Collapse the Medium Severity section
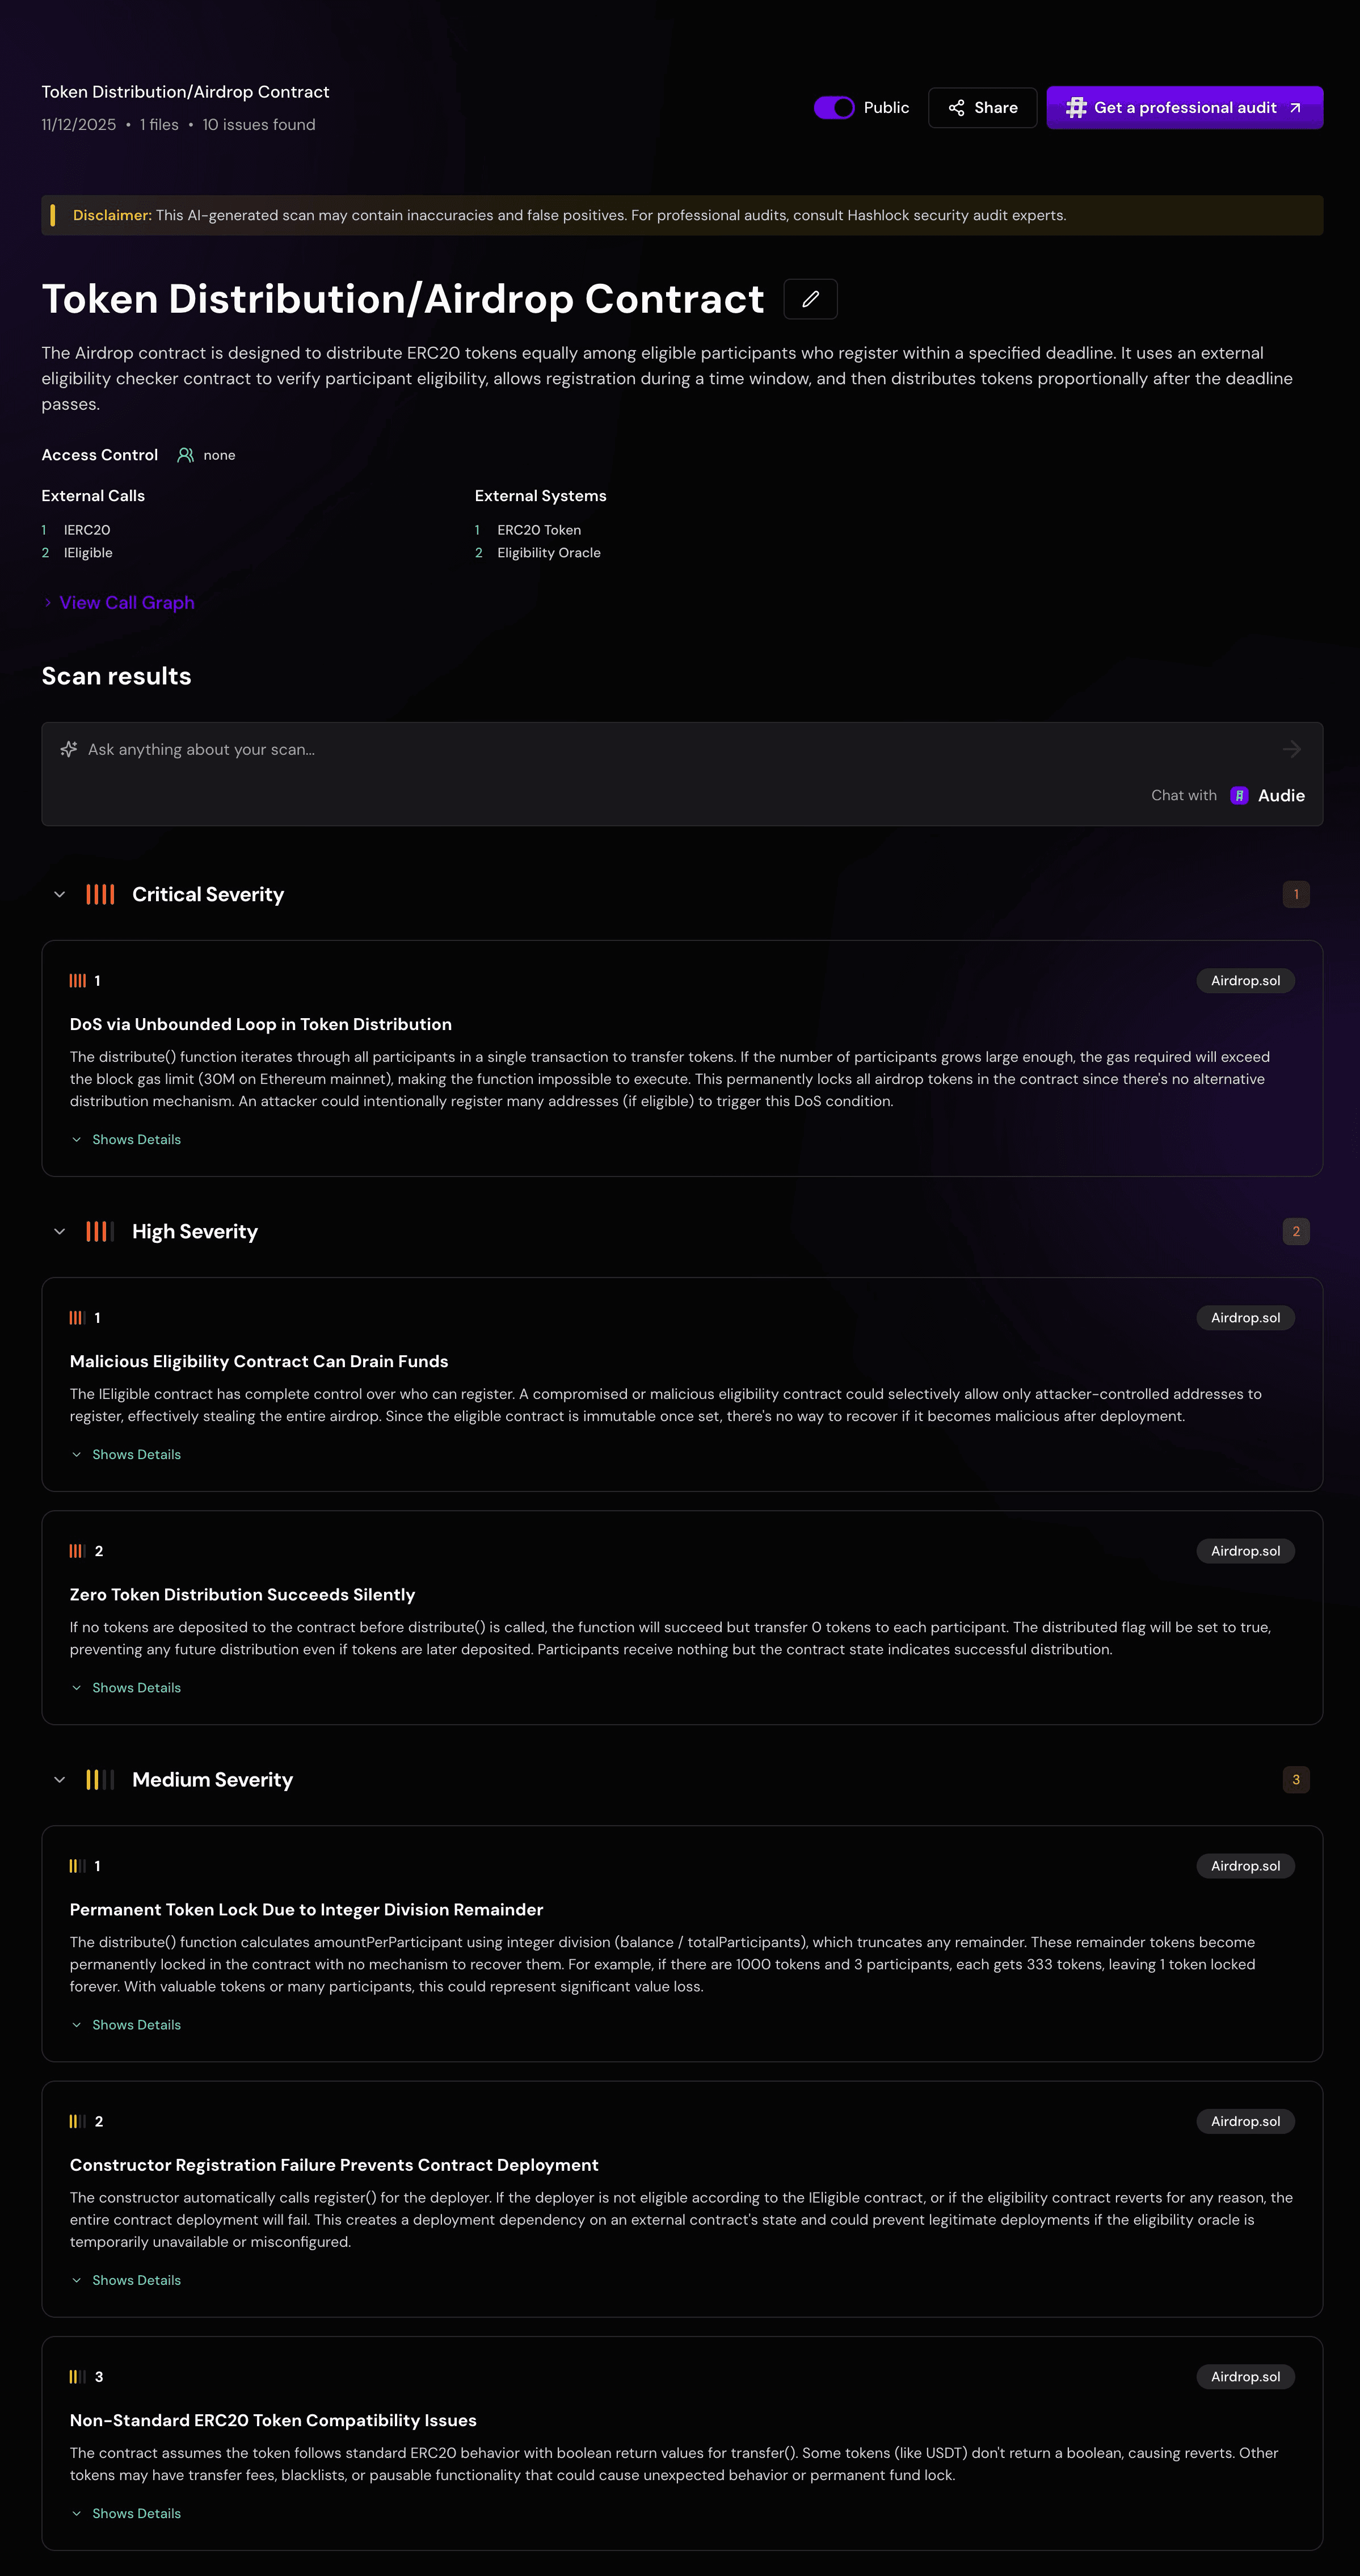The height and width of the screenshot is (2576, 1360). click(60, 1779)
